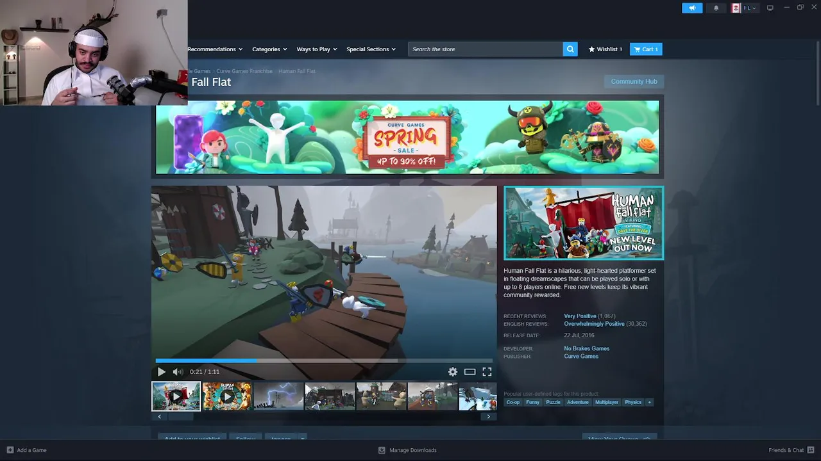The height and width of the screenshot is (461, 821).
Task: Open video settings gear
Action: tap(453, 372)
